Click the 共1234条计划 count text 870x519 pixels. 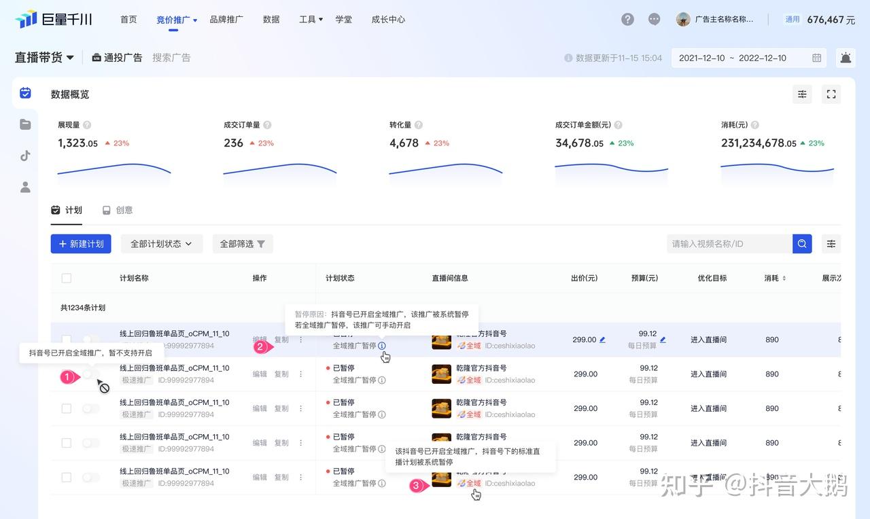coord(83,308)
